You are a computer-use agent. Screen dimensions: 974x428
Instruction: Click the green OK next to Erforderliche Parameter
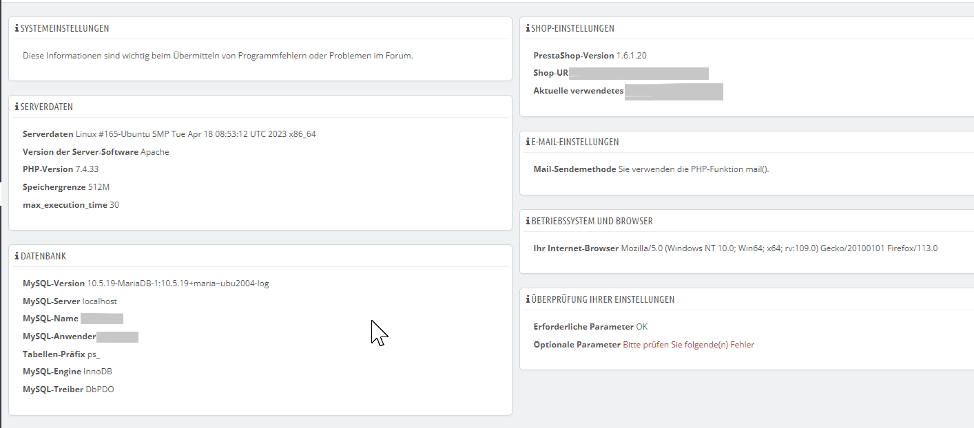click(x=641, y=327)
